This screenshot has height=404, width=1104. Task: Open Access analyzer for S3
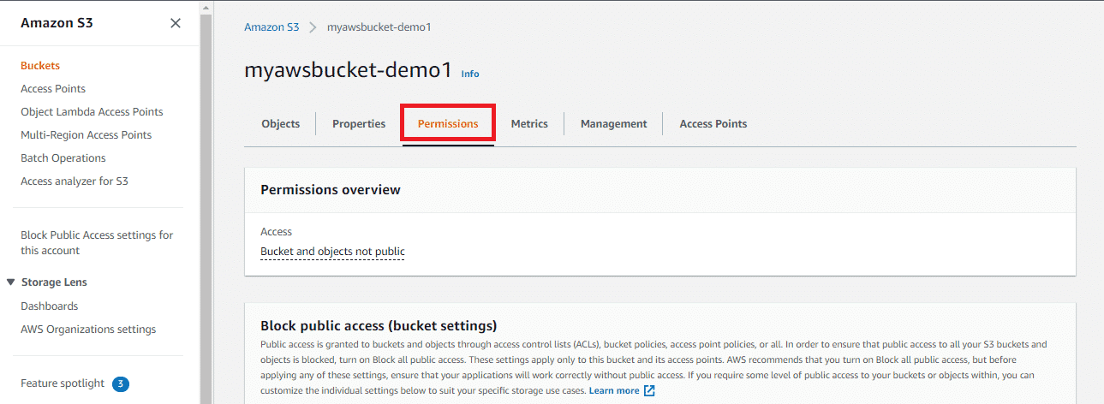[75, 181]
